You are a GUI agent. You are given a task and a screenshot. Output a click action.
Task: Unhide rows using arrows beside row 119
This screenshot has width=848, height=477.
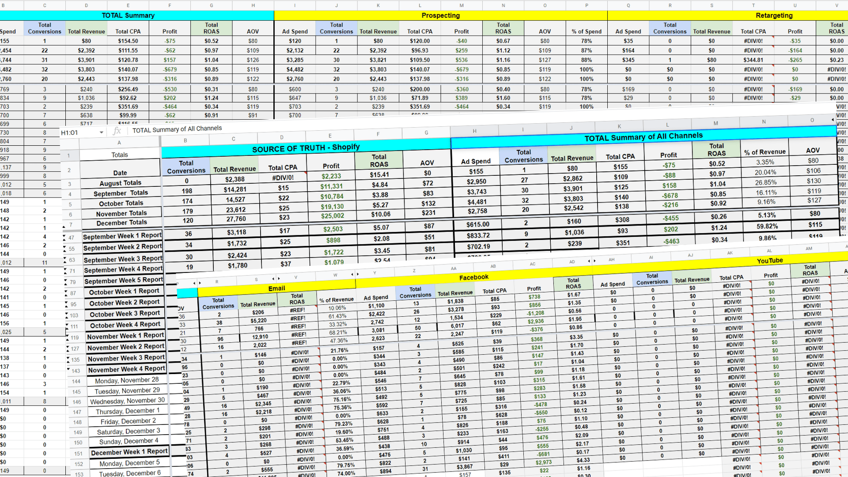(67, 337)
